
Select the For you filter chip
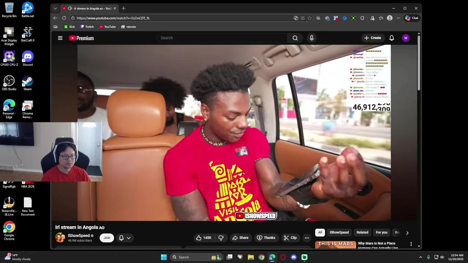[381, 232]
